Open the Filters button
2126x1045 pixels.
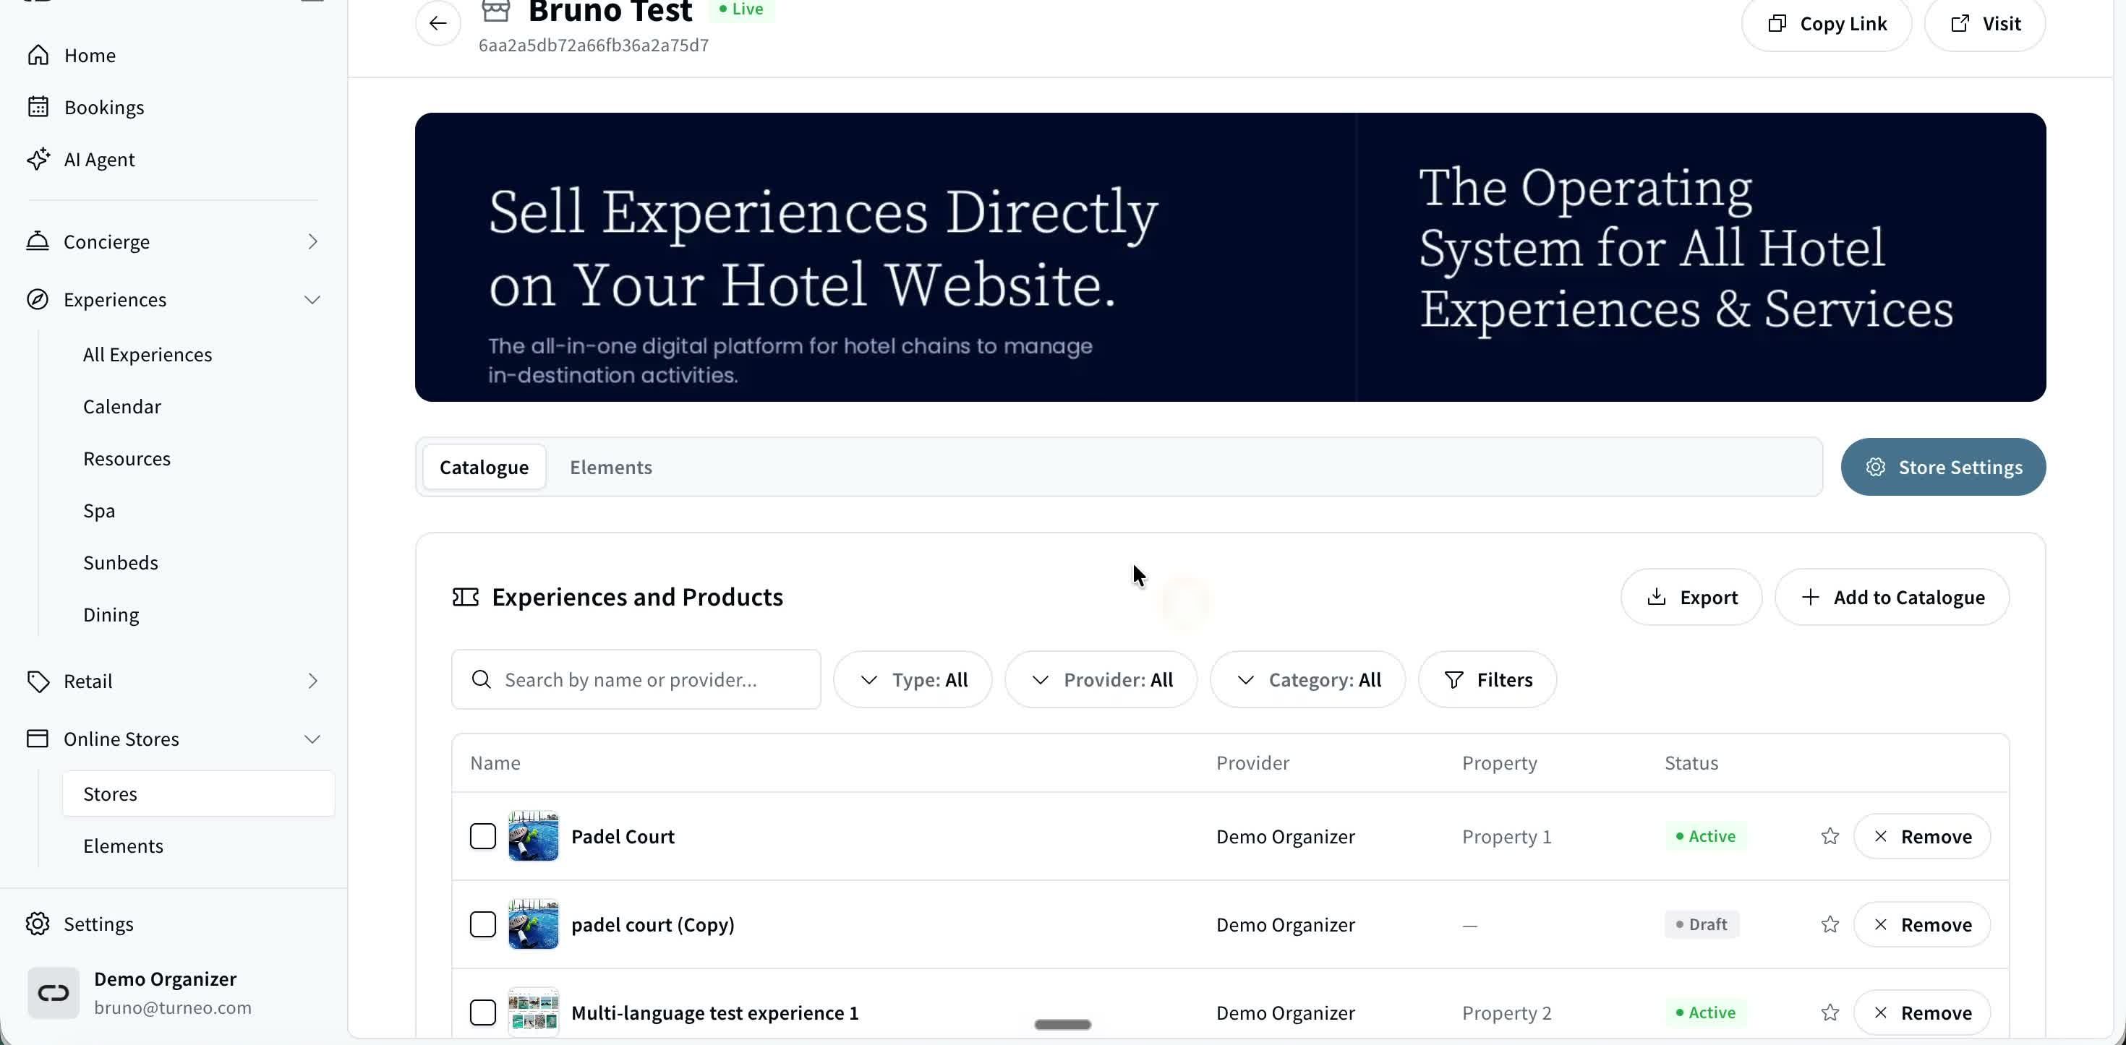click(x=1487, y=679)
